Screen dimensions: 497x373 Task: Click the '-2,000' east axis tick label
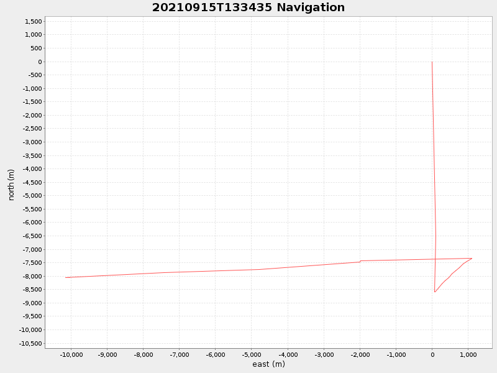click(360, 354)
